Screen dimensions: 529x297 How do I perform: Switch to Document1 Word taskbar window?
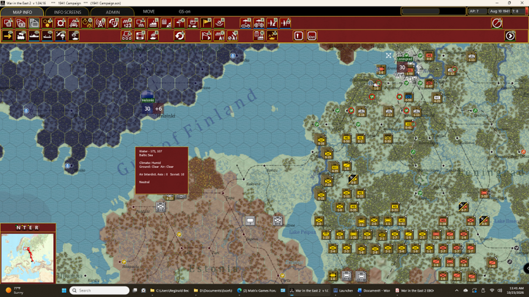(374, 290)
